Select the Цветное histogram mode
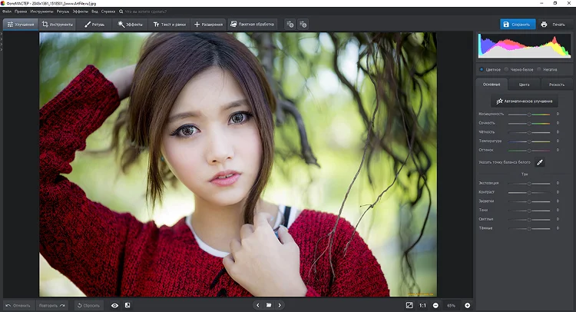The width and height of the screenshot is (576, 312). (x=482, y=69)
